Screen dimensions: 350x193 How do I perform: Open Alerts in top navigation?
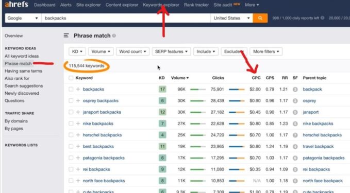pos(66,5)
